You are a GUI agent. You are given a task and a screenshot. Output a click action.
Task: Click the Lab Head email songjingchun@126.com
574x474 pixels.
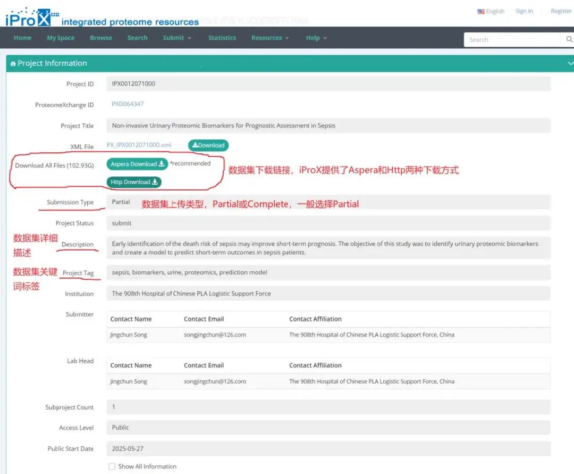coord(215,381)
